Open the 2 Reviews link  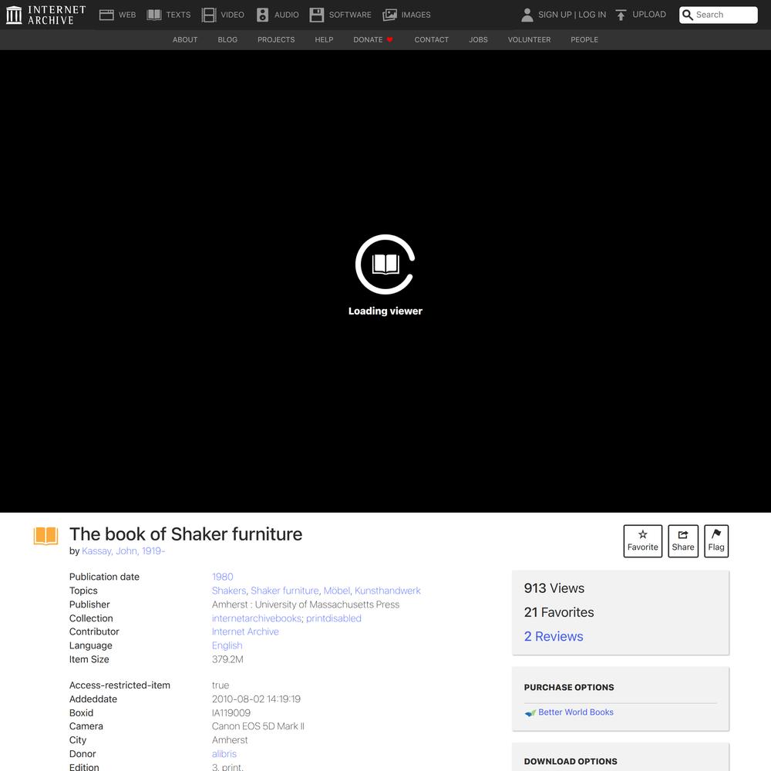coord(554,636)
